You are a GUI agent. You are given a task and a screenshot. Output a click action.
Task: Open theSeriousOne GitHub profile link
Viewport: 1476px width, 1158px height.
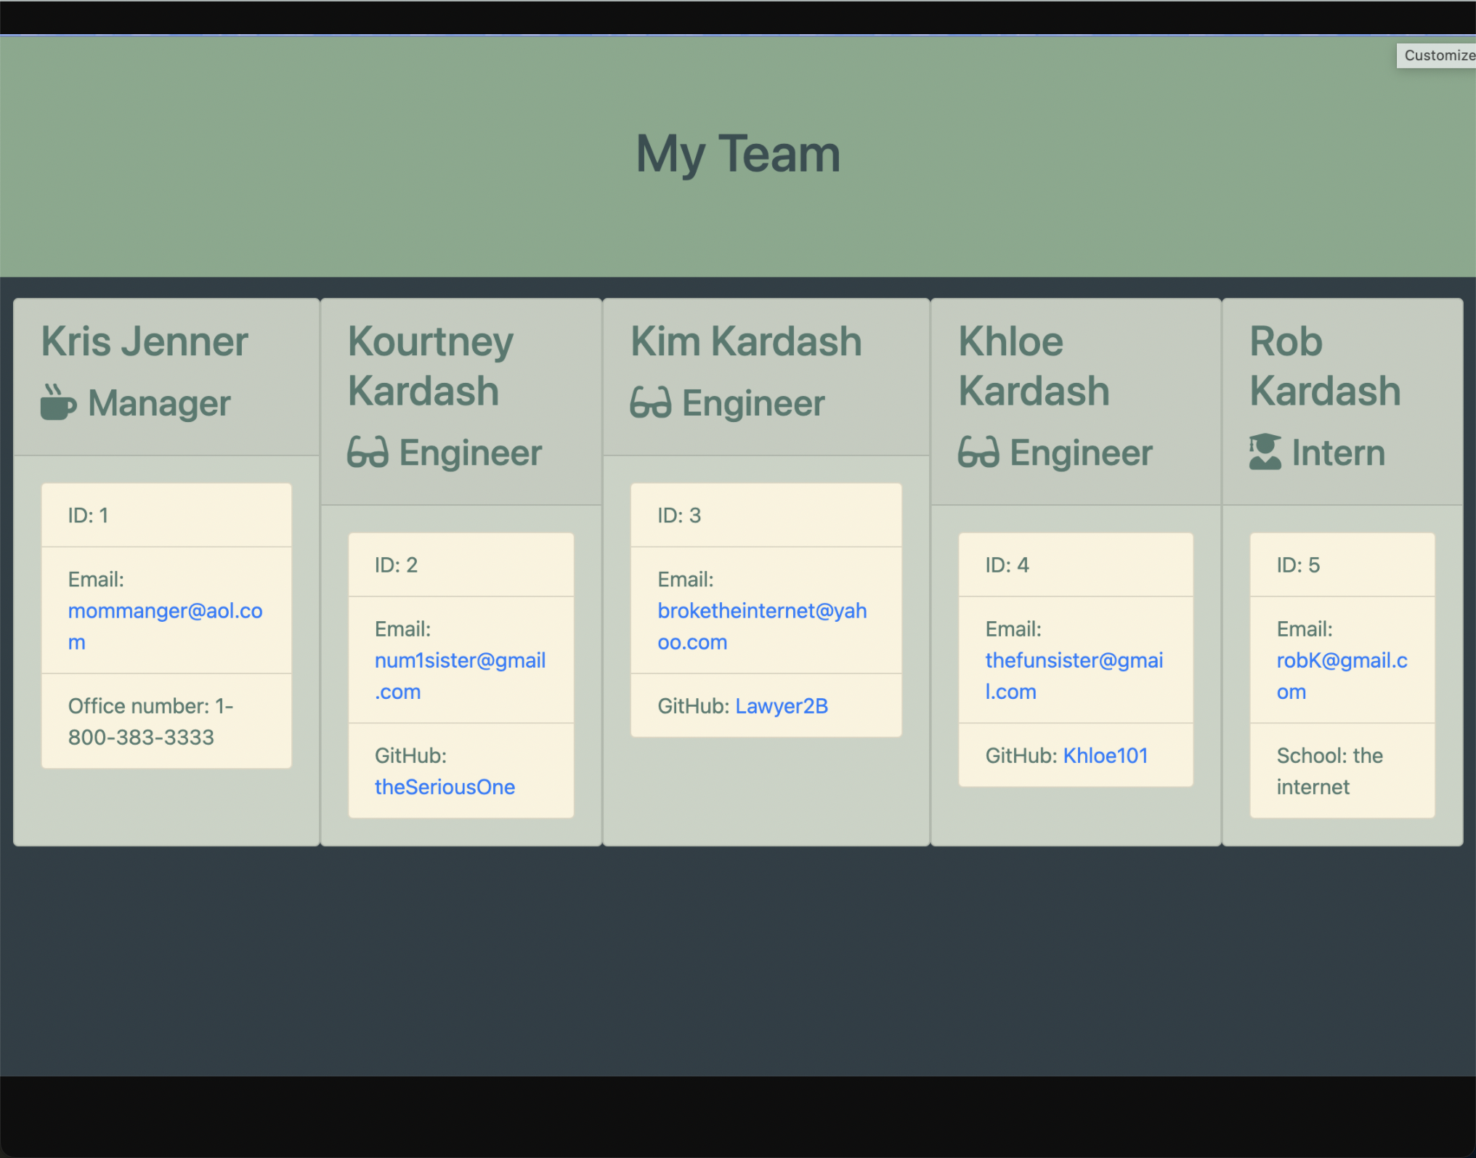pyautogui.click(x=445, y=786)
